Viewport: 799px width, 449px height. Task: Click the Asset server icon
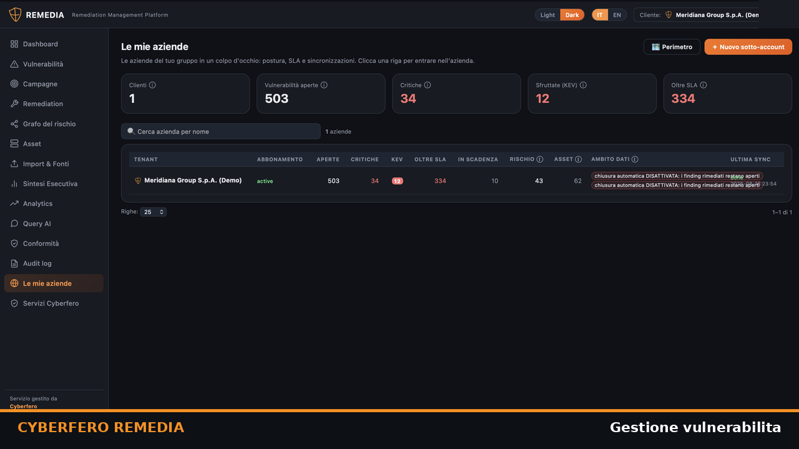coord(14,144)
